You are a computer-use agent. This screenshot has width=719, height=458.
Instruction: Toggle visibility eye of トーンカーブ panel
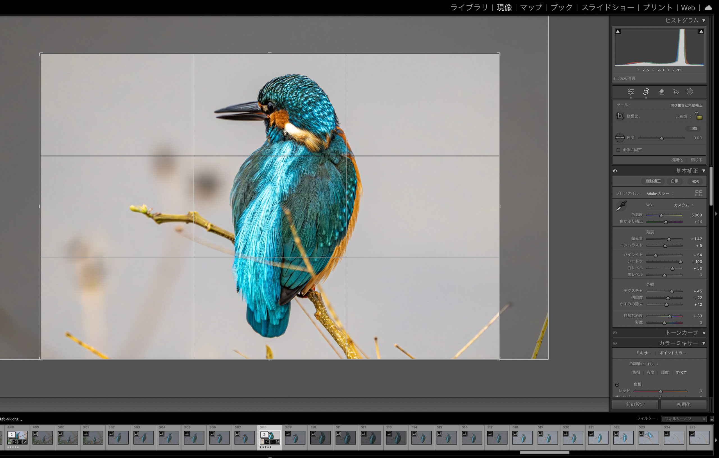pos(615,333)
